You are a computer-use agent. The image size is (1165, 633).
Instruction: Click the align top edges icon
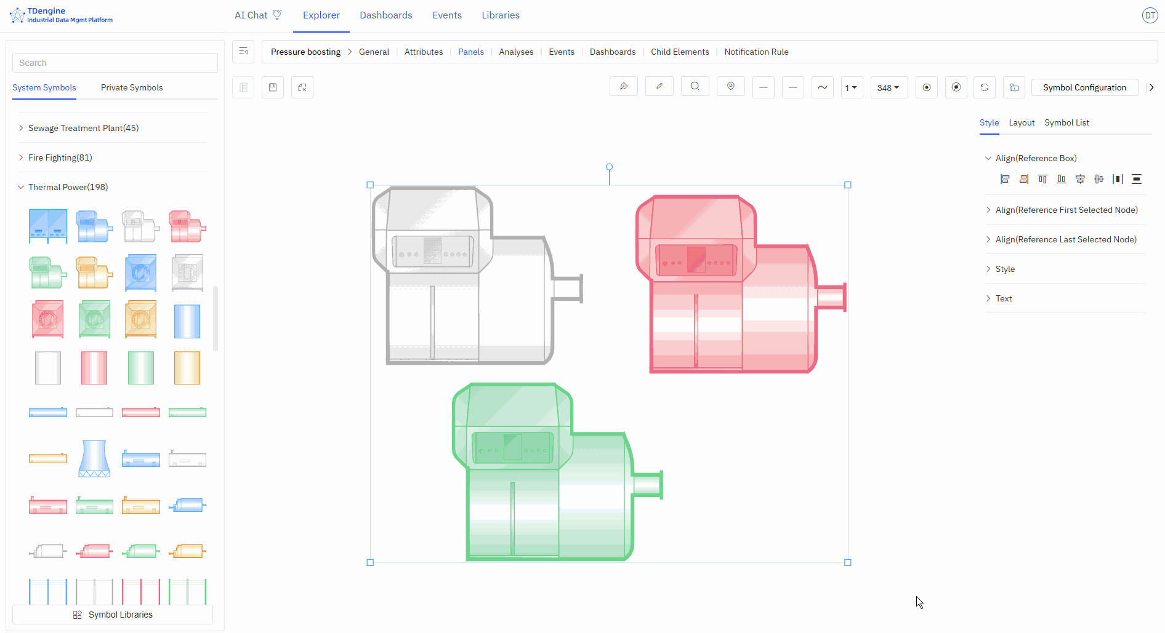click(1042, 179)
